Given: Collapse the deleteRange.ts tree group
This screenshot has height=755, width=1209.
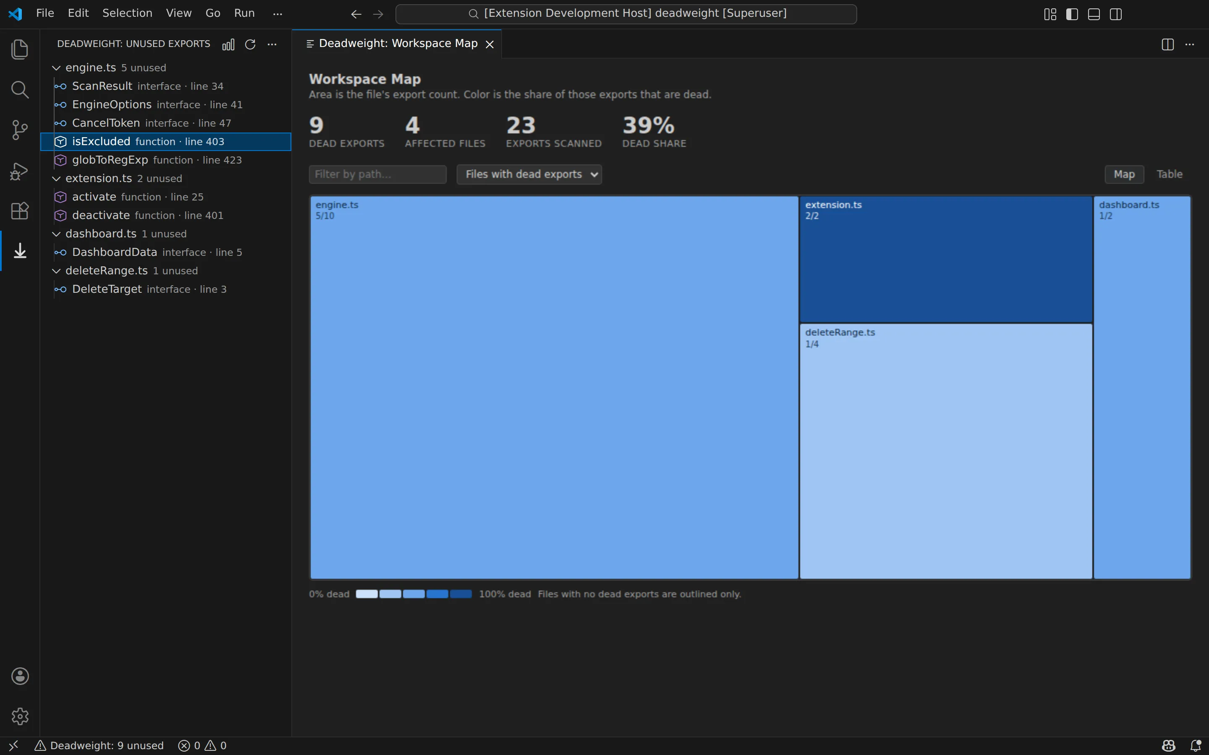Looking at the screenshot, I should 56,271.
